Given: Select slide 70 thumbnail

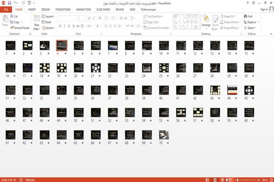Looking at the screenshot, I should 164,135.
